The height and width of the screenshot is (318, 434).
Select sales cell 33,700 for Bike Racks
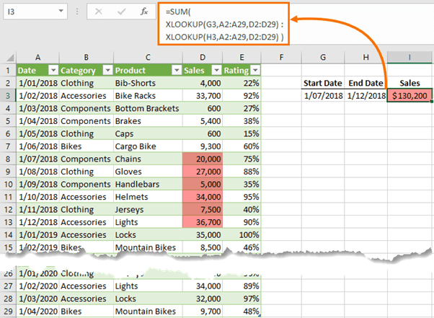click(x=203, y=96)
